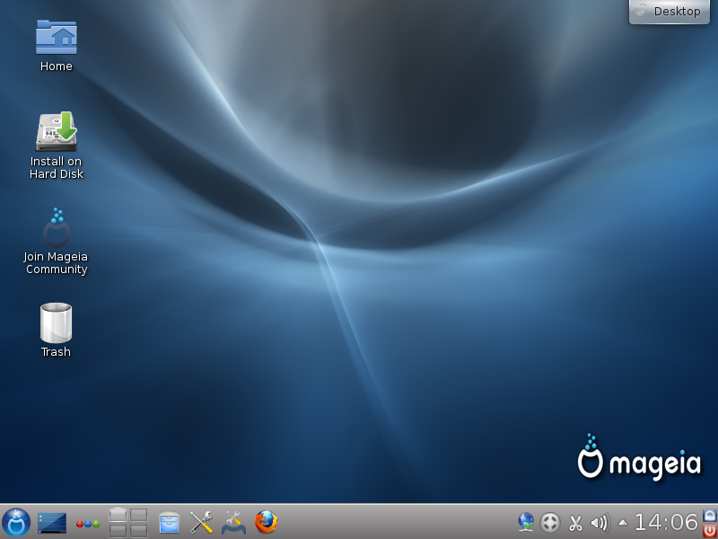Click the 14:06 digital clock
Image resolution: width=718 pixels, height=539 pixels.
pos(666,522)
